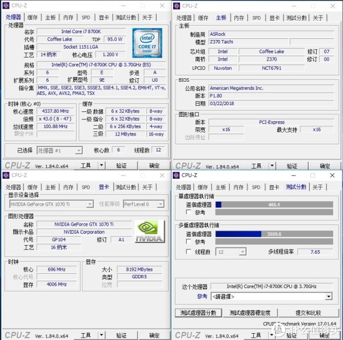The image size is (343, 340).
Task: Click multi-thread score bar 3559.6
Action: pos(274,234)
